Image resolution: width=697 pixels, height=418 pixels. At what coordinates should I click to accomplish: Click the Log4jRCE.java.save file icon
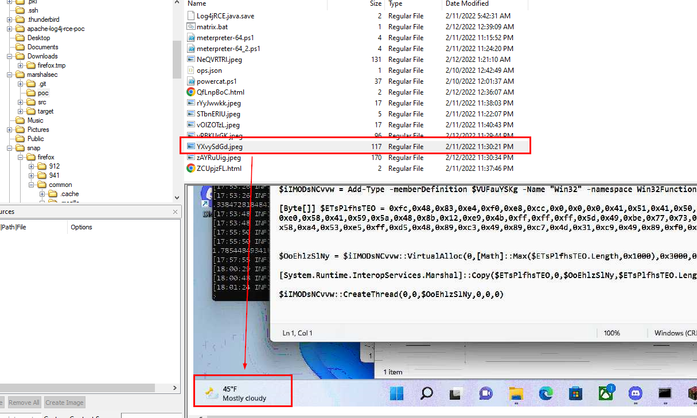click(191, 16)
